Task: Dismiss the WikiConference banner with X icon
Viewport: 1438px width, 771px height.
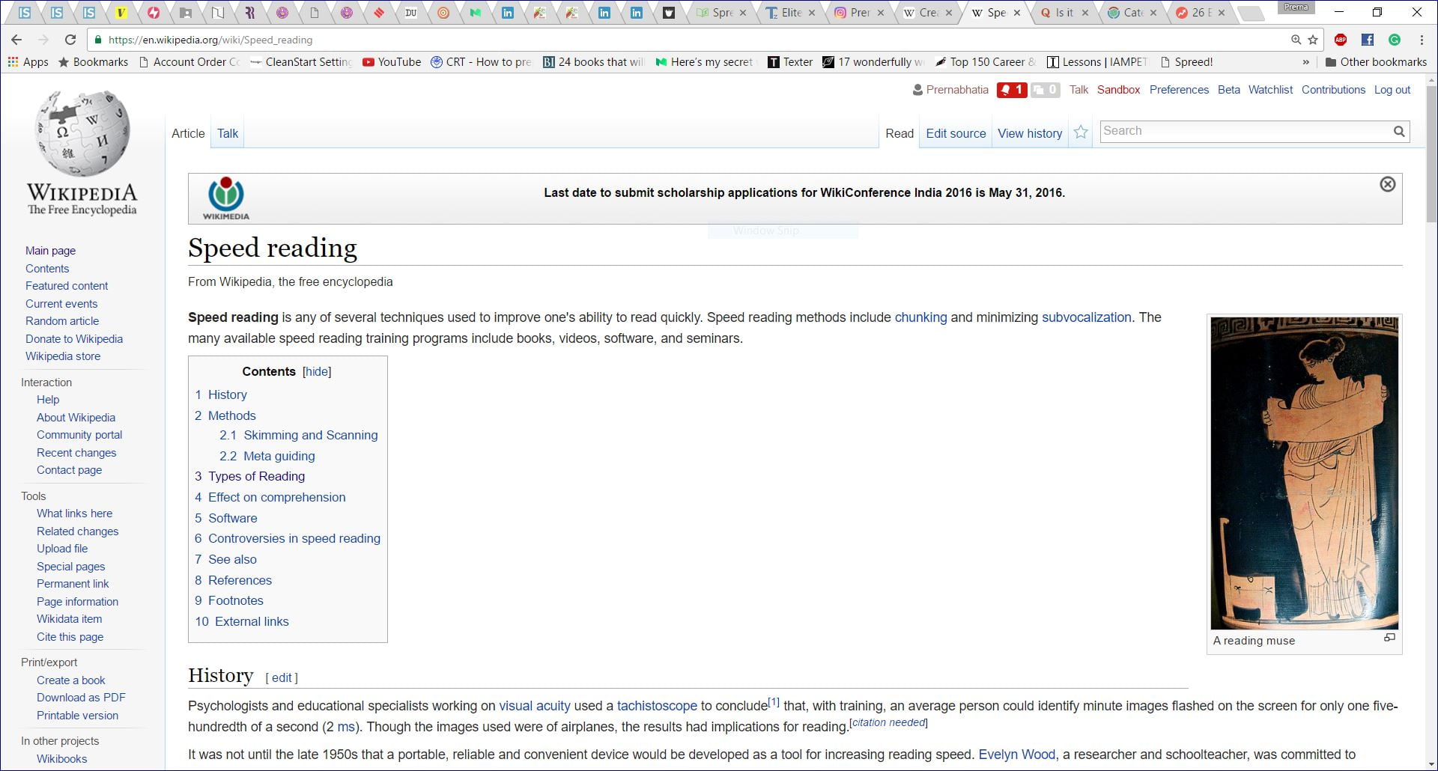Action: (x=1387, y=184)
